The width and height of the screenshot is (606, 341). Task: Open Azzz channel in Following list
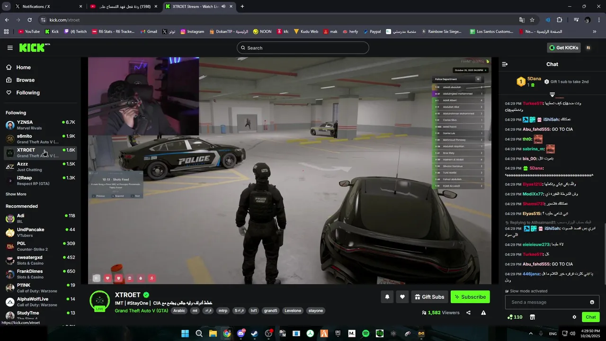coord(40,167)
